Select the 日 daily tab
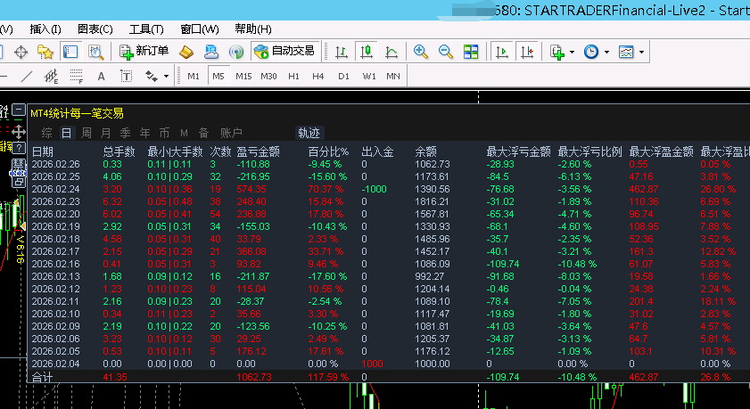The image size is (750, 409). [67, 133]
